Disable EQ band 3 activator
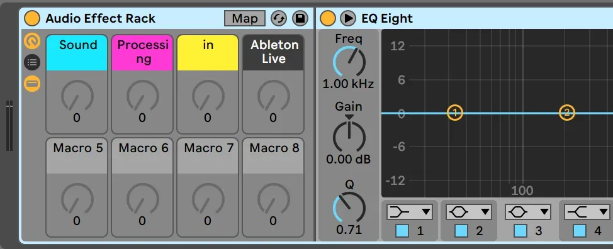 (x=520, y=231)
